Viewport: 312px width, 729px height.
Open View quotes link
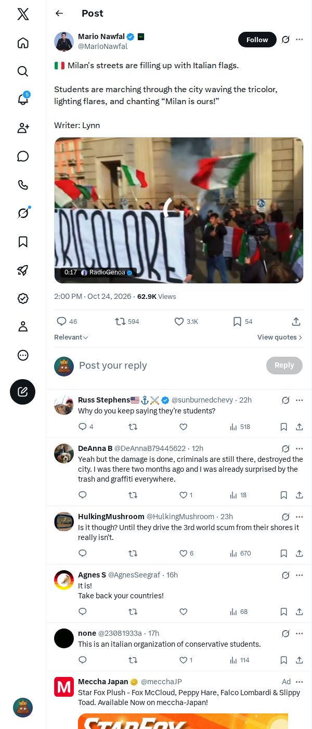tap(280, 337)
